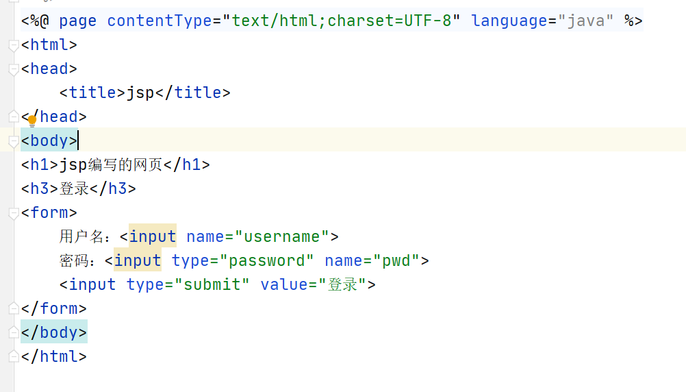
Task: Click the highlighted <body> opening tag
Action: tap(49, 140)
